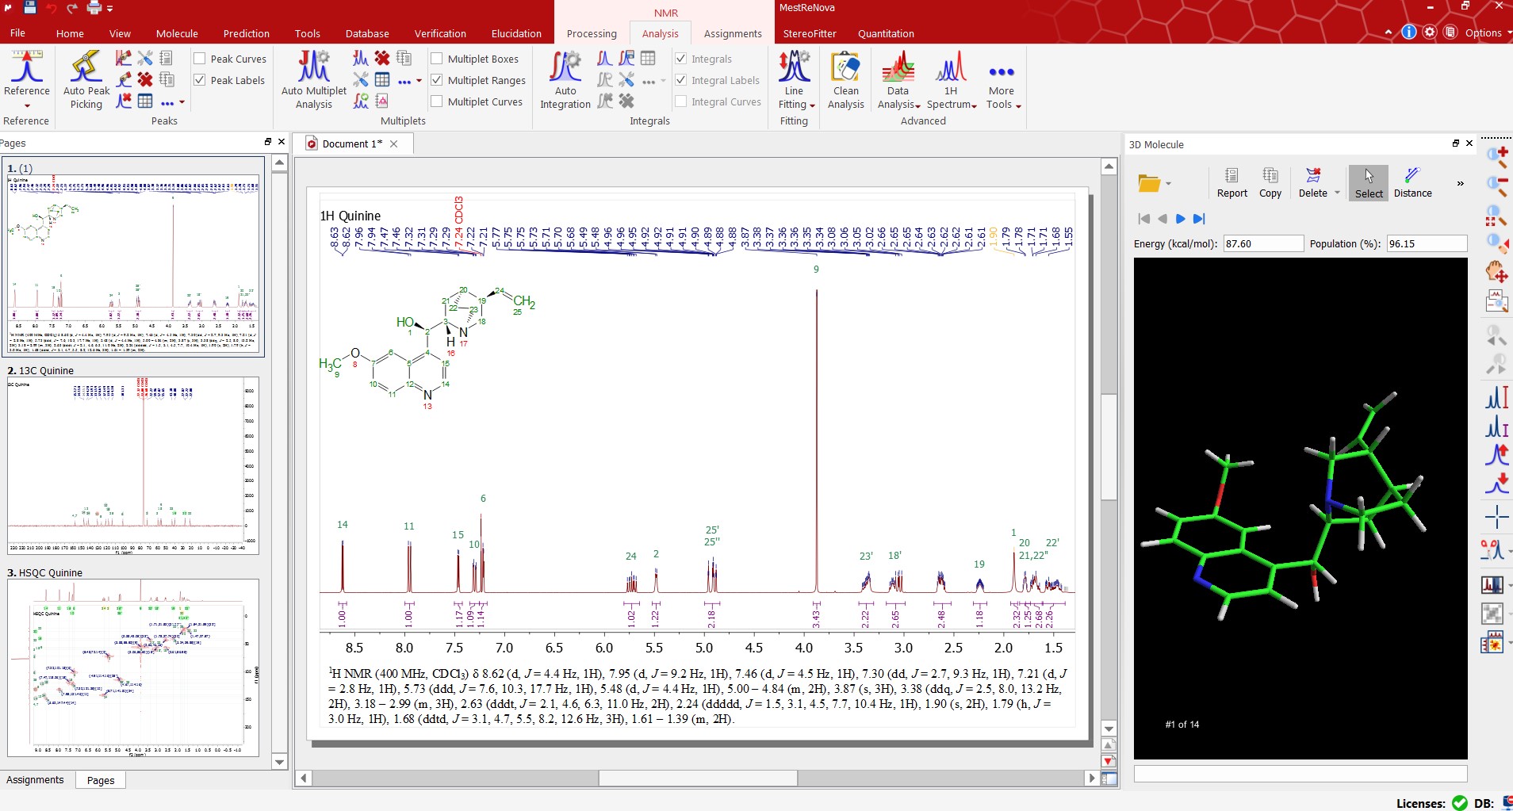Uncheck the Multiplet Ranges option
Image resolution: width=1513 pixels, height=811 pixels.
click(x=437, y=80)
